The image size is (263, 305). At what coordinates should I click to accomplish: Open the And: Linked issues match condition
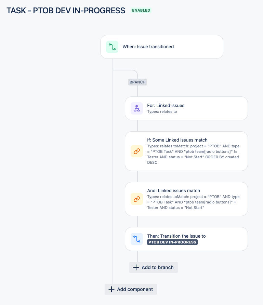point(186,199)
